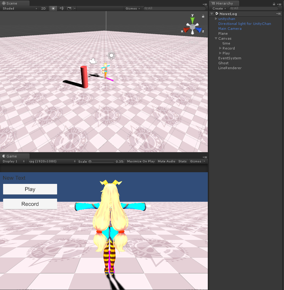Click the Hierarchy tab list icon
This screenshot has height=290, width=284.
coord(213,3)
